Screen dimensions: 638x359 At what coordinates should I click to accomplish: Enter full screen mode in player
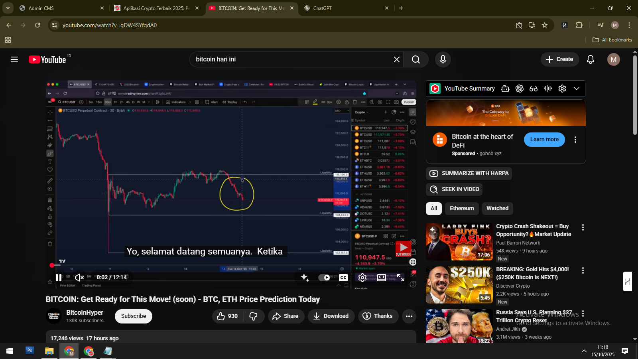point(401,278)
